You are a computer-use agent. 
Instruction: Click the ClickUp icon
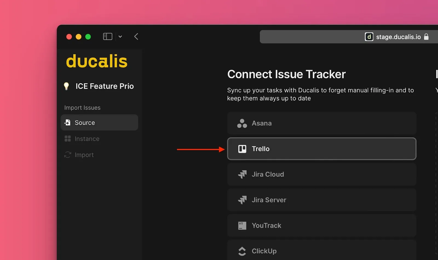242,251
